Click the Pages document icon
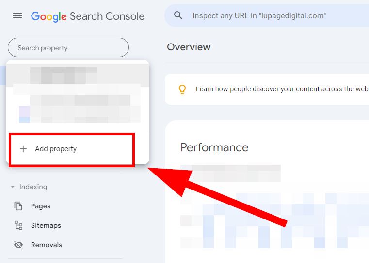This screenshot has width=369, height=263. 18,206
